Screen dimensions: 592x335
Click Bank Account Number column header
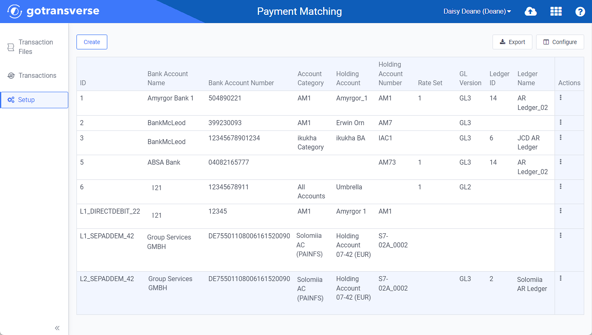coord(241,83)
